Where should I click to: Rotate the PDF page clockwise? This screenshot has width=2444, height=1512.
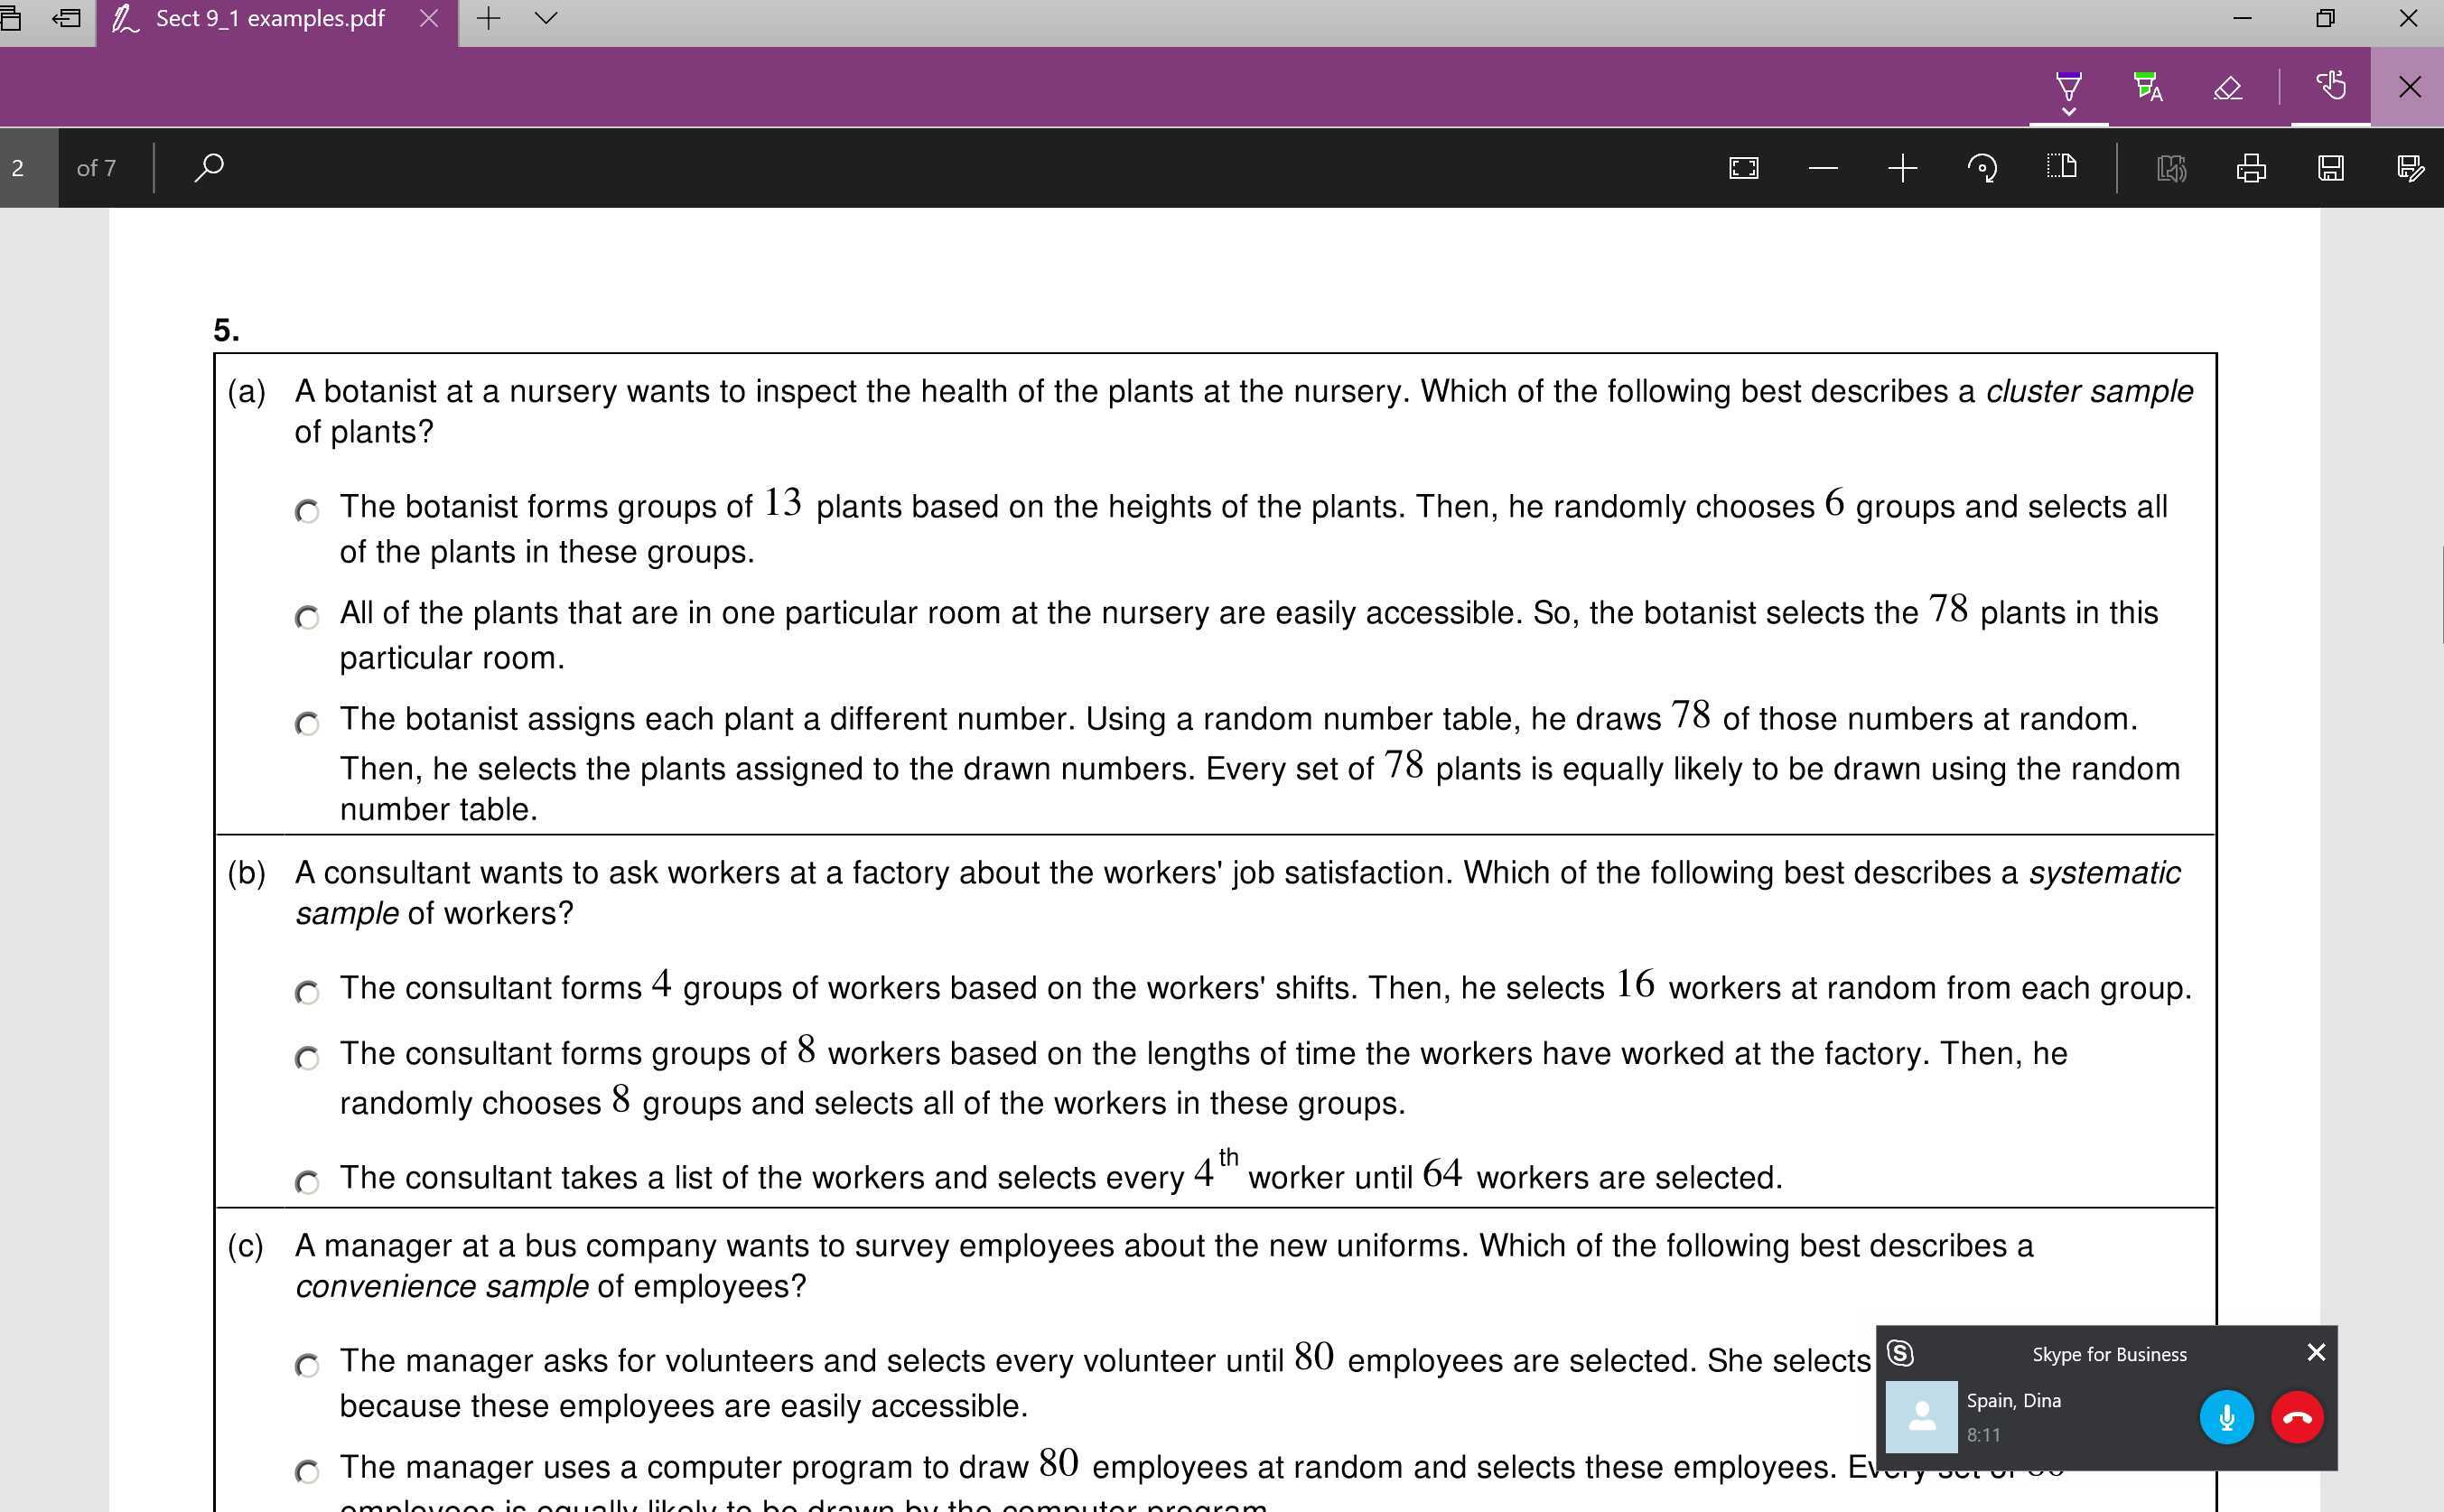1982,168
